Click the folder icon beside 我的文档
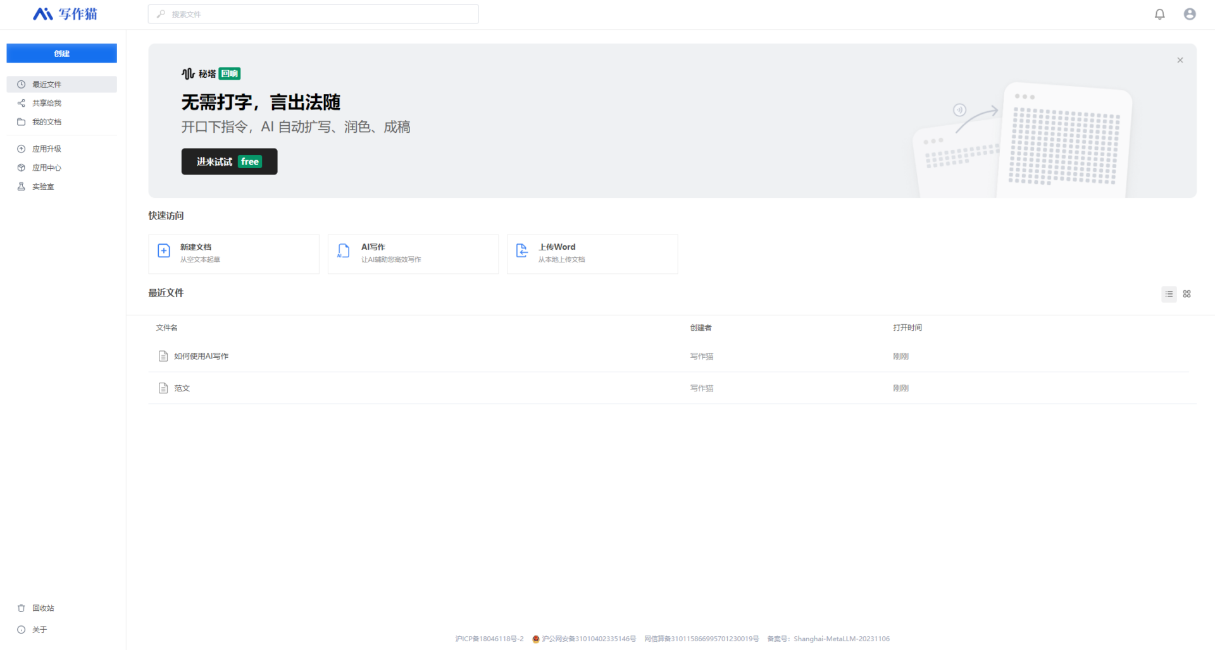The image size is (1215, 650). 21,122
